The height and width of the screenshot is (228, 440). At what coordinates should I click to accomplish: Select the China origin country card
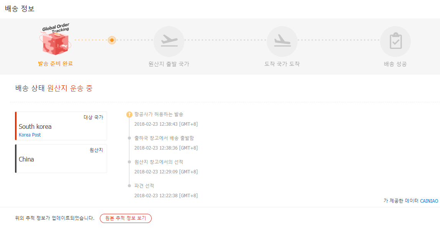[61, 159]
